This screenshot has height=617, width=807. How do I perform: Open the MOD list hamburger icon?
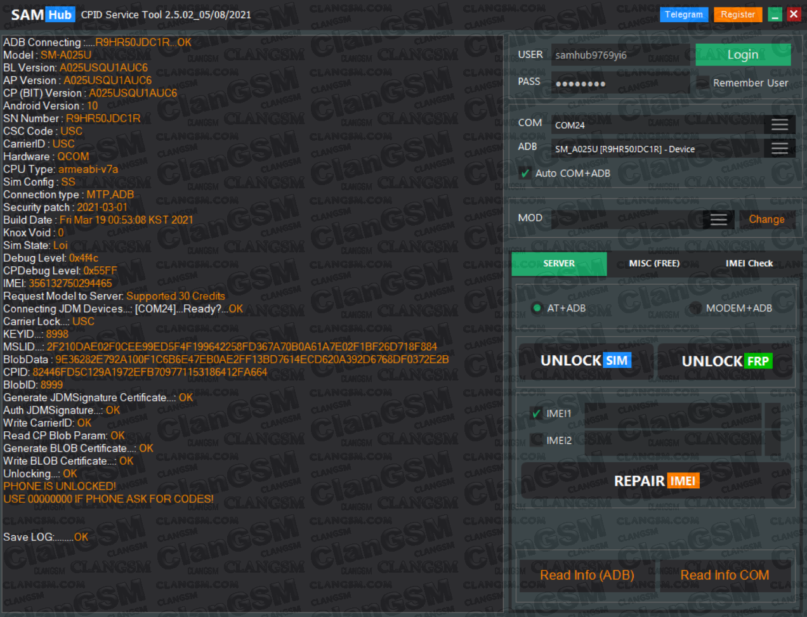(719, 219)
